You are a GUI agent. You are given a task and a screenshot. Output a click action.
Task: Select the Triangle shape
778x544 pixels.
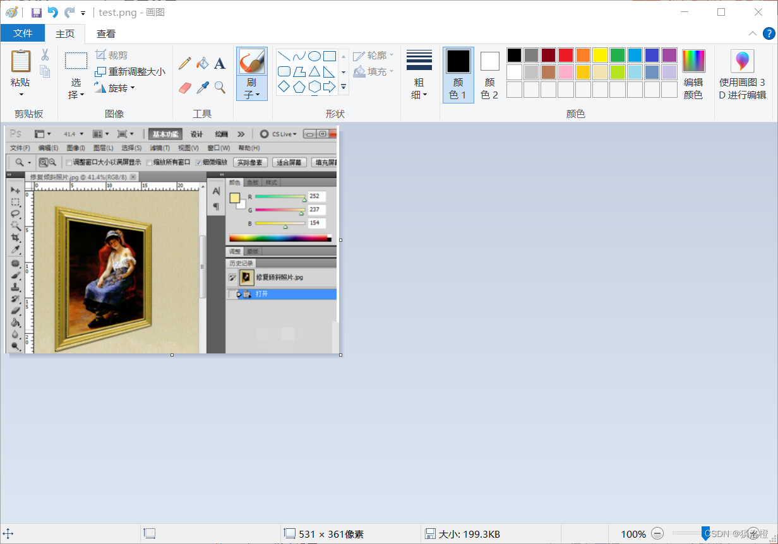tap(314, 71)
